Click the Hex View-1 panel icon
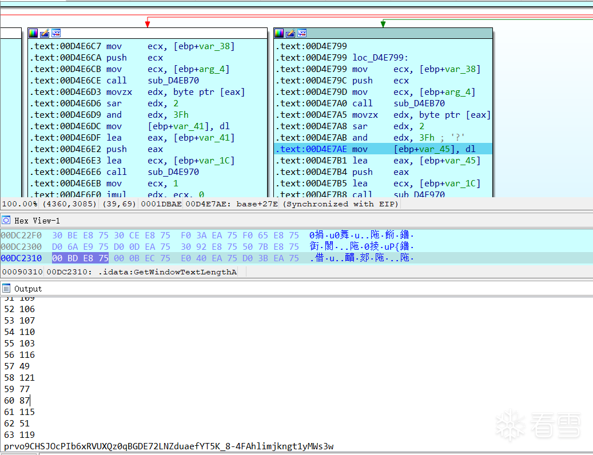The width and height of the screenshot is (593, 455). pyautogui.click(x=6, y=220)
